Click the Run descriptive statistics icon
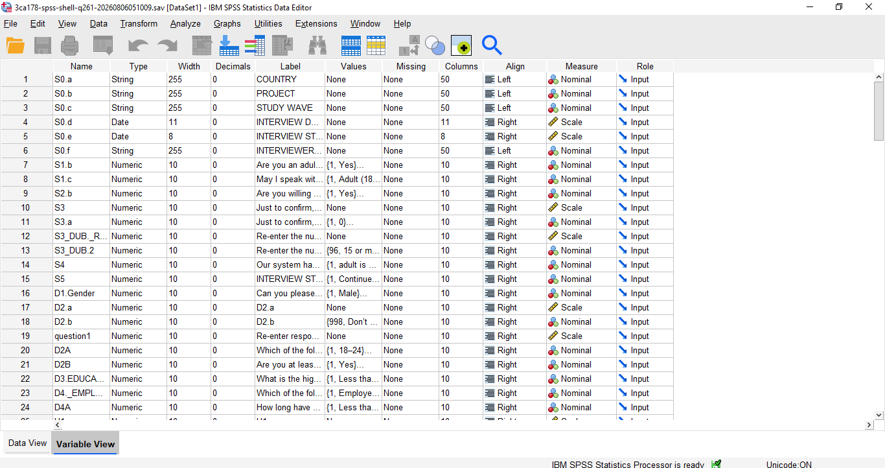The height and width of the screenshot is (468, 885). pos(283,45)
